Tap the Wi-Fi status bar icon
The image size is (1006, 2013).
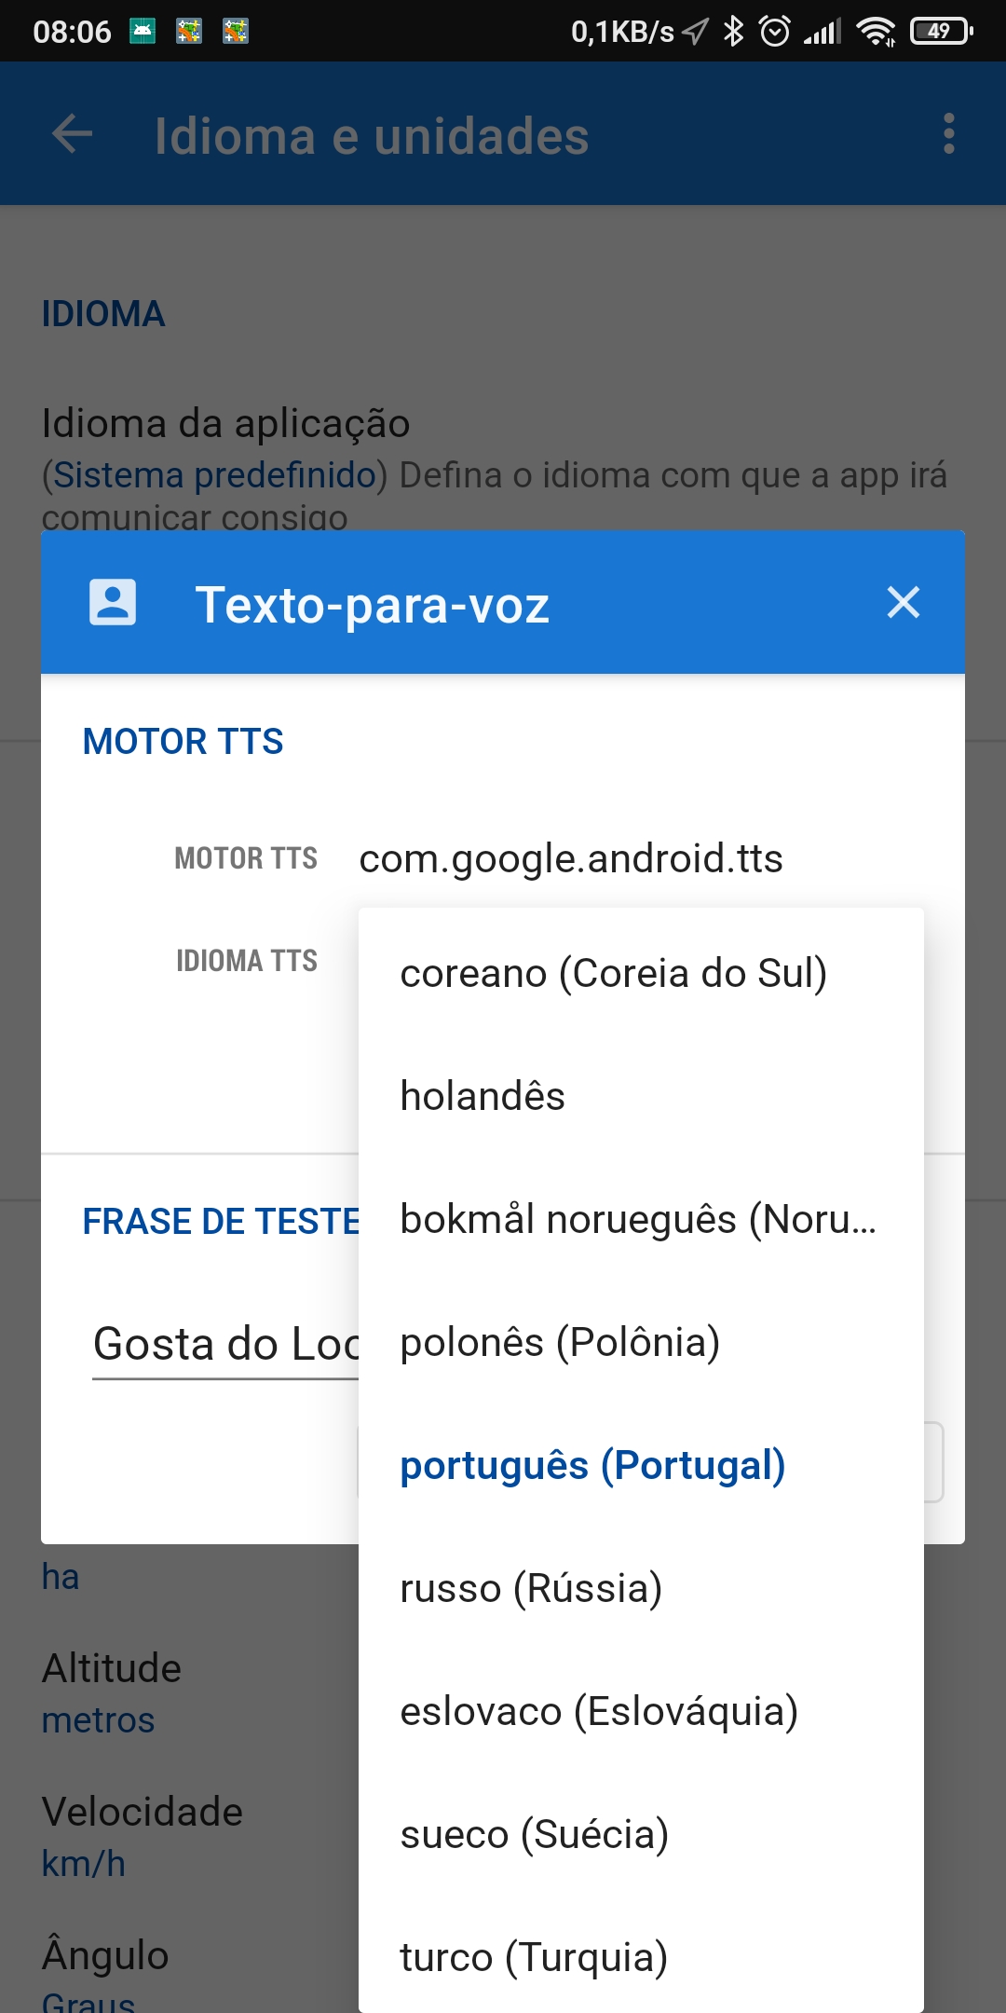[876, 32]
